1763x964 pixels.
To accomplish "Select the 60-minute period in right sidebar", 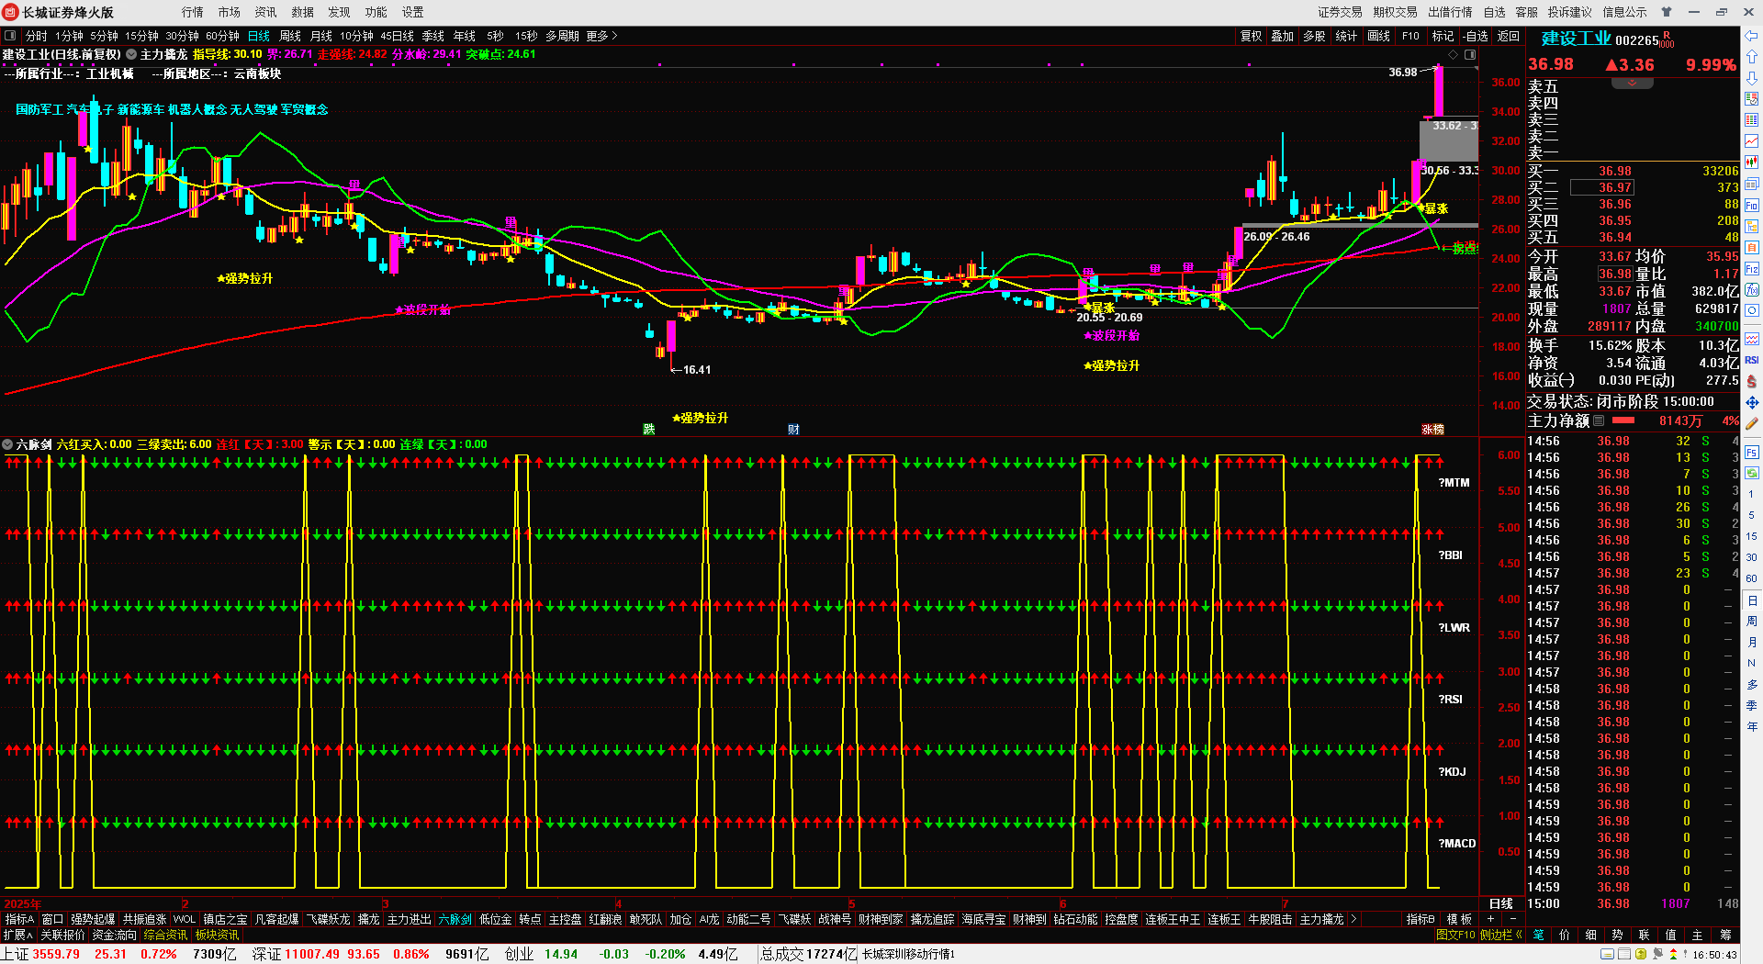I will coord(1752,578).
